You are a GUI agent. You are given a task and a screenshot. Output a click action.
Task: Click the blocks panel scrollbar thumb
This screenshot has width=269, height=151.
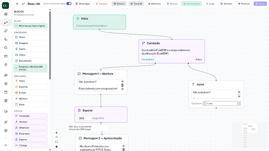(50, 45)
